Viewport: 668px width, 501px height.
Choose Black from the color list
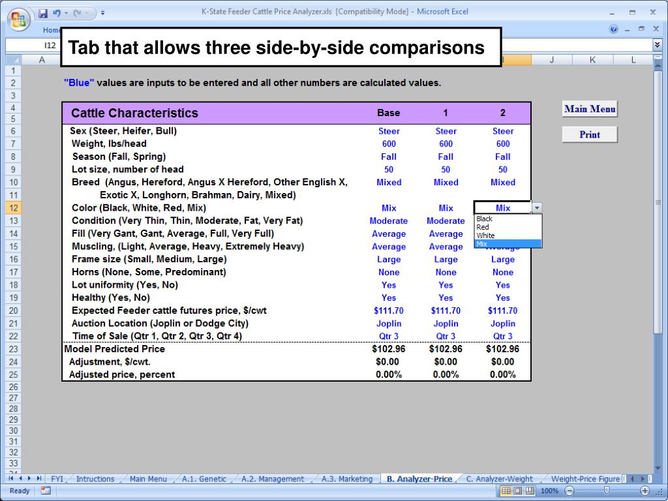(507, 219)
